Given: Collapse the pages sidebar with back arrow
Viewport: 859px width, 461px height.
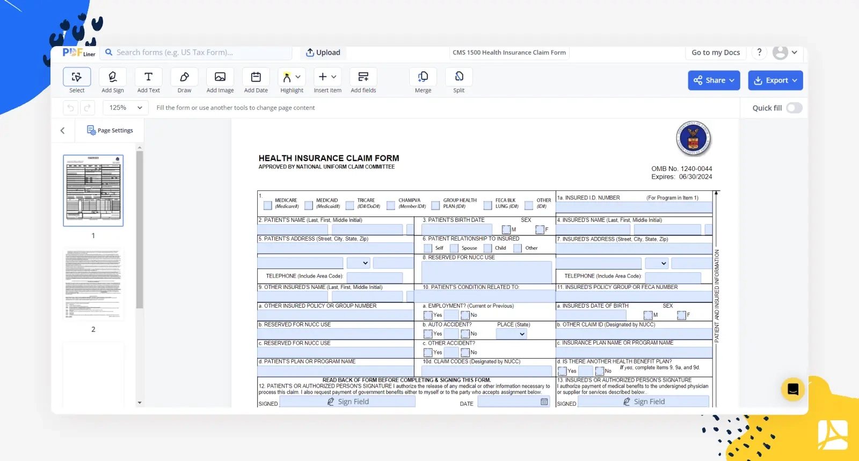Looking at the screenshot, I should click(63, 130).
